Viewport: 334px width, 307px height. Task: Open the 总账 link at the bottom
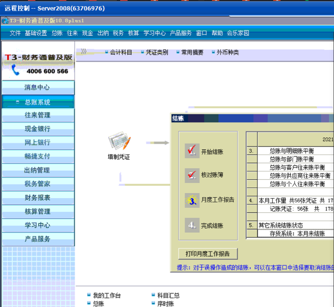(x=99, y=304)
